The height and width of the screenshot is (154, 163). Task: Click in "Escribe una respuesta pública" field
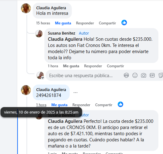point(85,76)
